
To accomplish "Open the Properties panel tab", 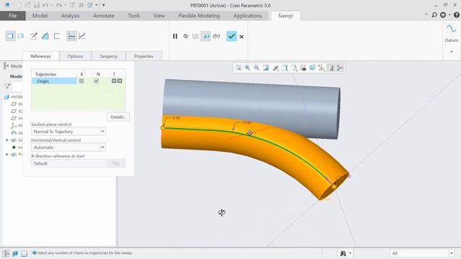I will (x=144, y=56).
